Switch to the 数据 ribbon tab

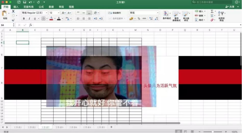coord(51,7)
